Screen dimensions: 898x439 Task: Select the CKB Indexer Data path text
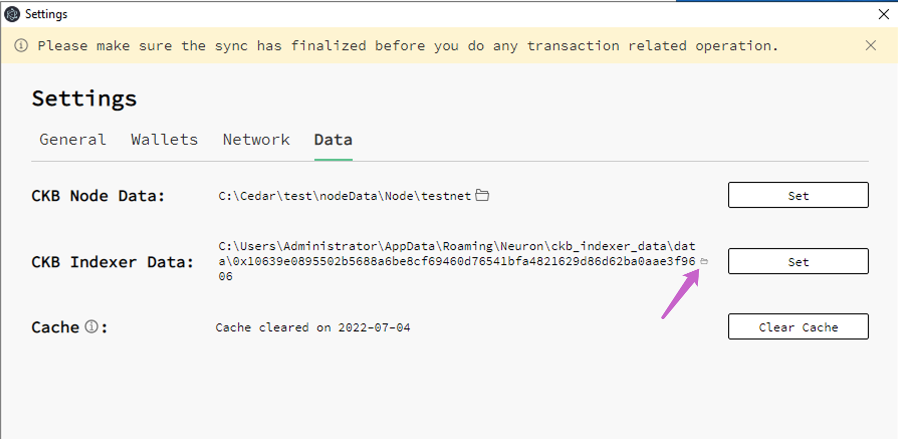click(452, 261)
